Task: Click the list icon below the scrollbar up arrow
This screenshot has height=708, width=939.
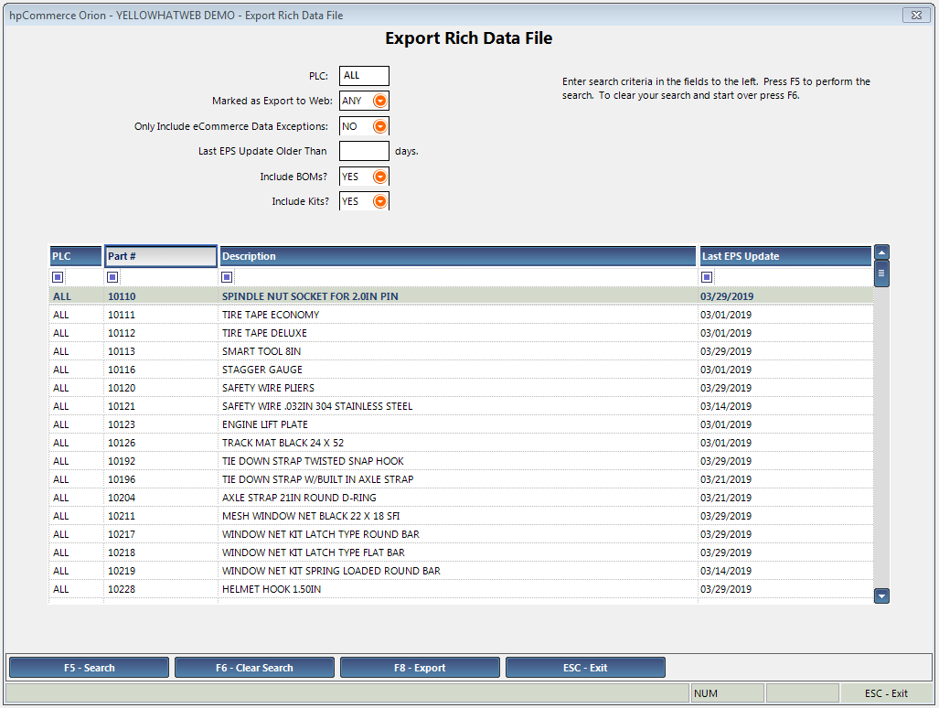Action: [880, 273]
